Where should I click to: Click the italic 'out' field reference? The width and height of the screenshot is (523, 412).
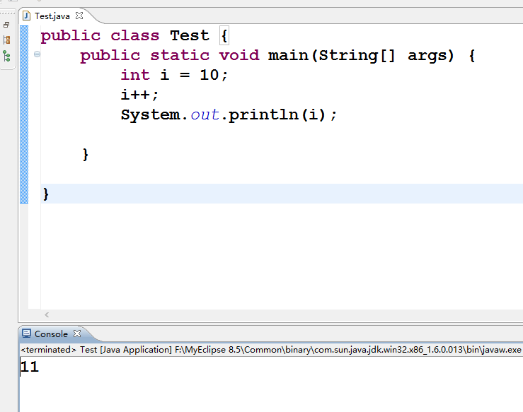(205, 114)
